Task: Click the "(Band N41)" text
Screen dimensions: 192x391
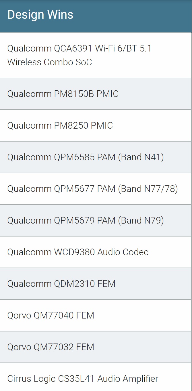Action: 141,157
